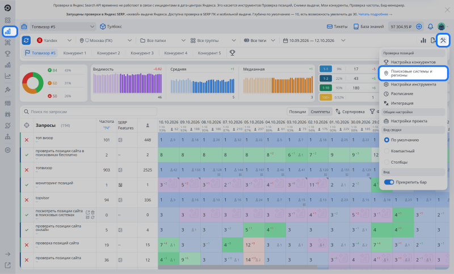Open Yandex search engine dropdown
This screenshot has height=274, width=454.
coord(54,40)
